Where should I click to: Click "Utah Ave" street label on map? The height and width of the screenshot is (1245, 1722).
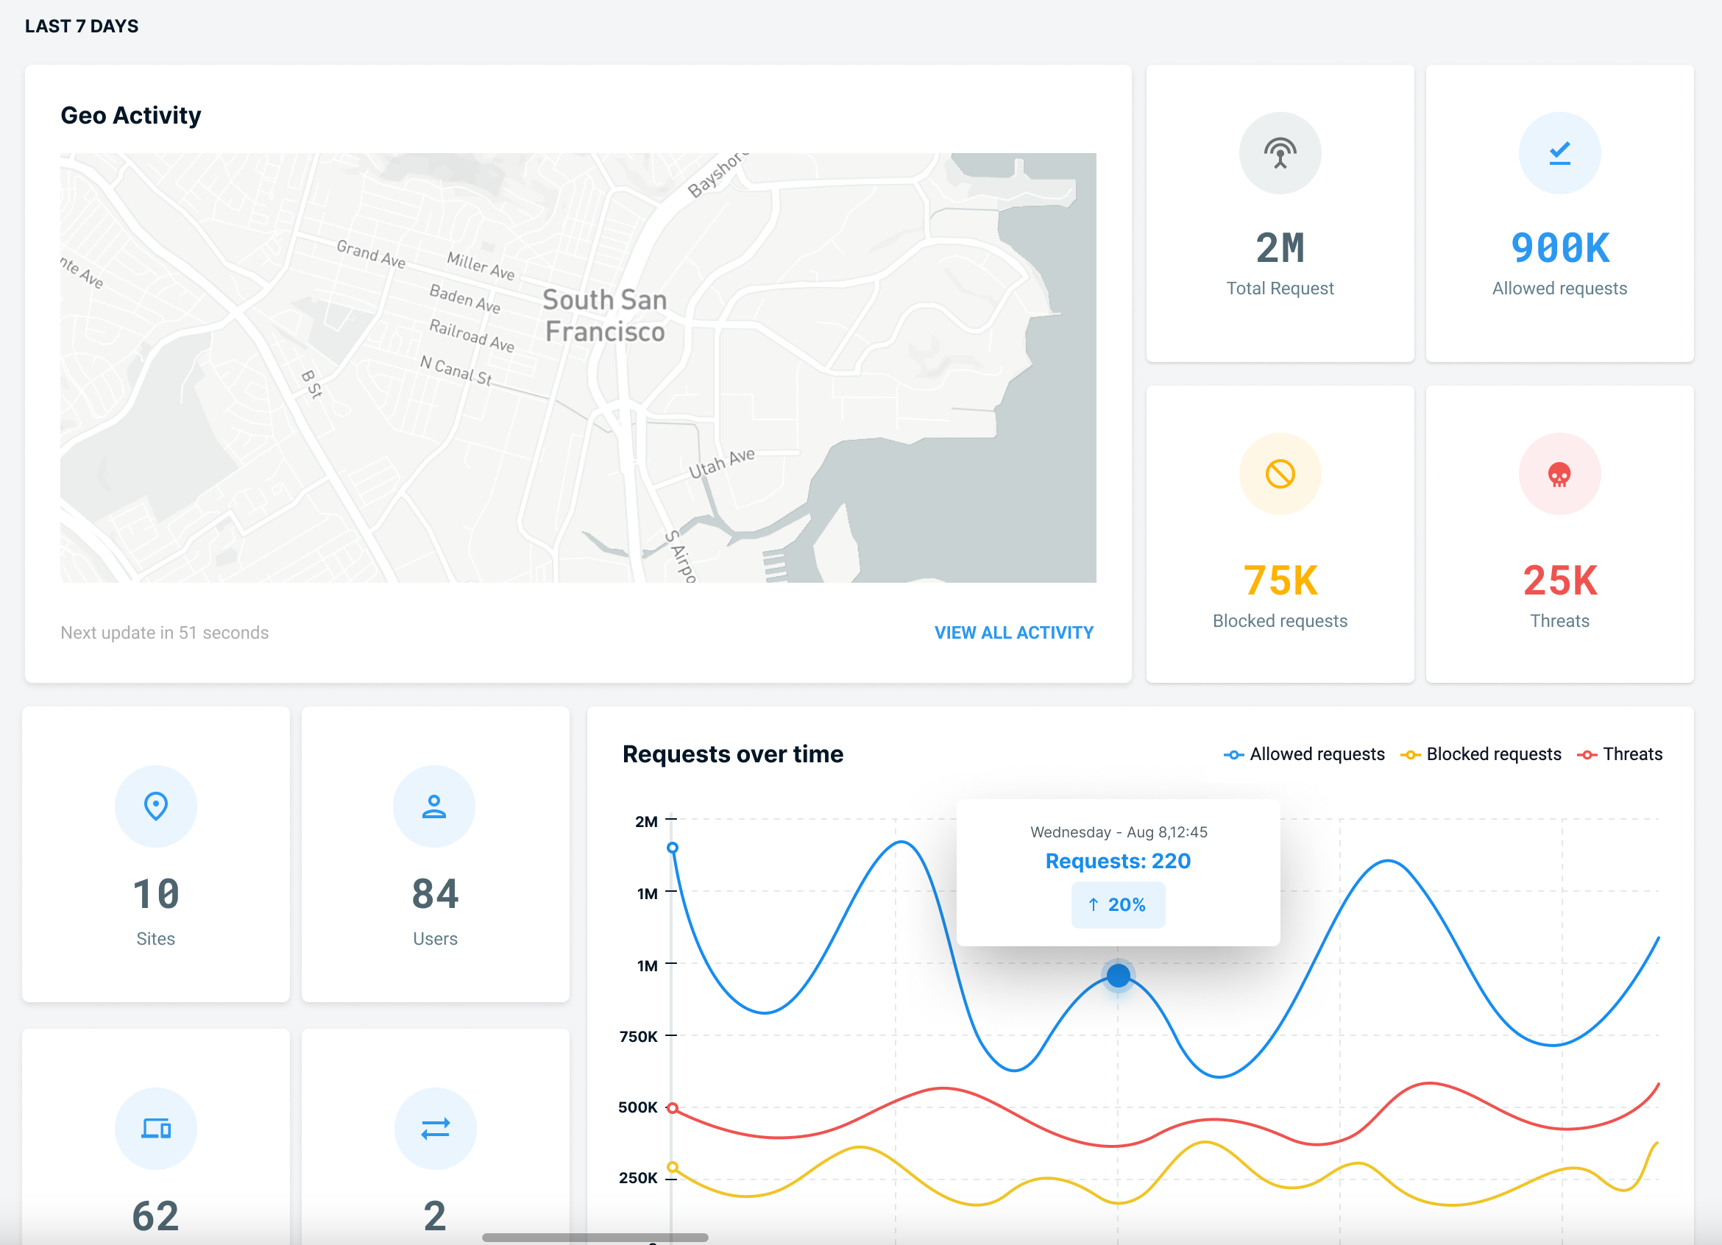(721, 462)
